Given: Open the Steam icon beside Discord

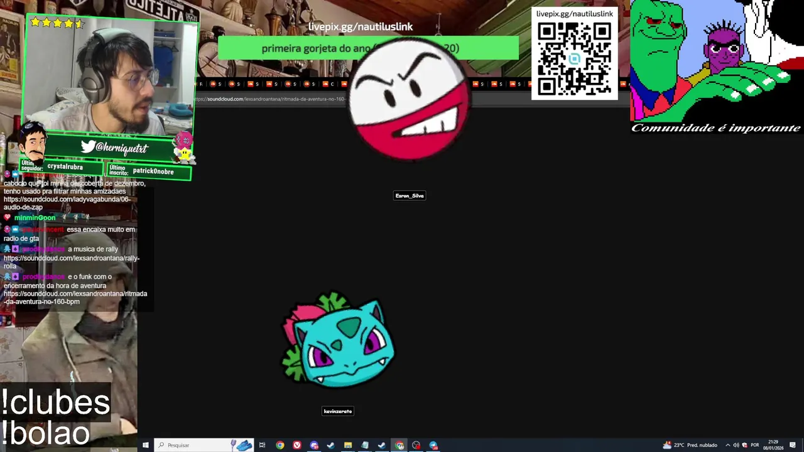Looking at the screenshot, I should click(331, 445).
